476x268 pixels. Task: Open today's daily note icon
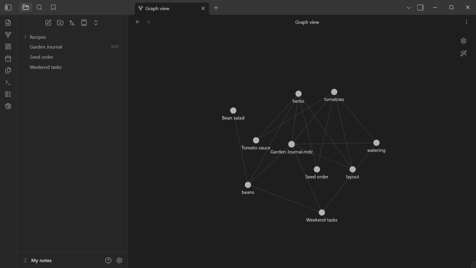[x=8, y=58]
